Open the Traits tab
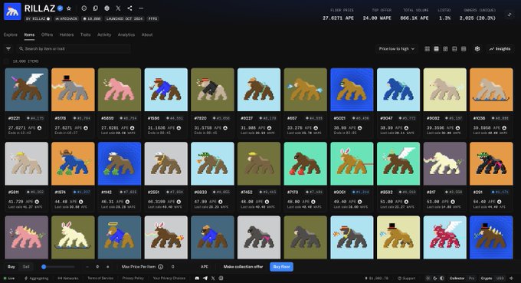 [85, 35]
